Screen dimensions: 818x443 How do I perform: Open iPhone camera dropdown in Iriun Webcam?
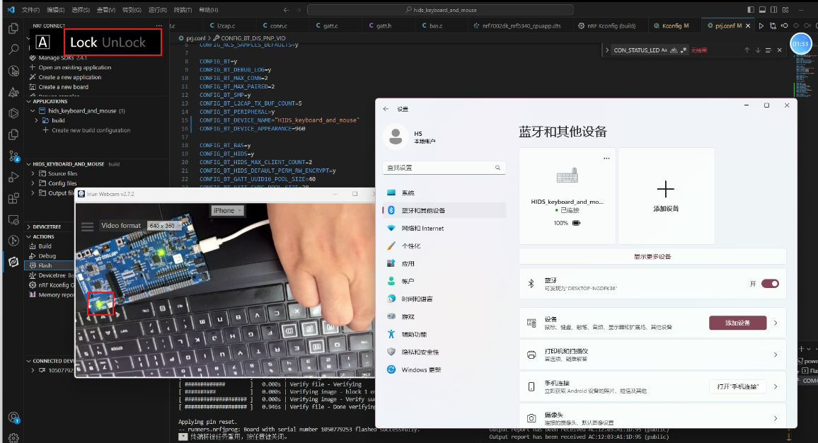[227, 210]
